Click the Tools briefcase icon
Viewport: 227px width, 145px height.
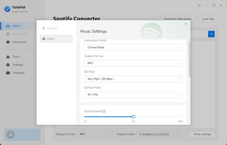(8, 57)
